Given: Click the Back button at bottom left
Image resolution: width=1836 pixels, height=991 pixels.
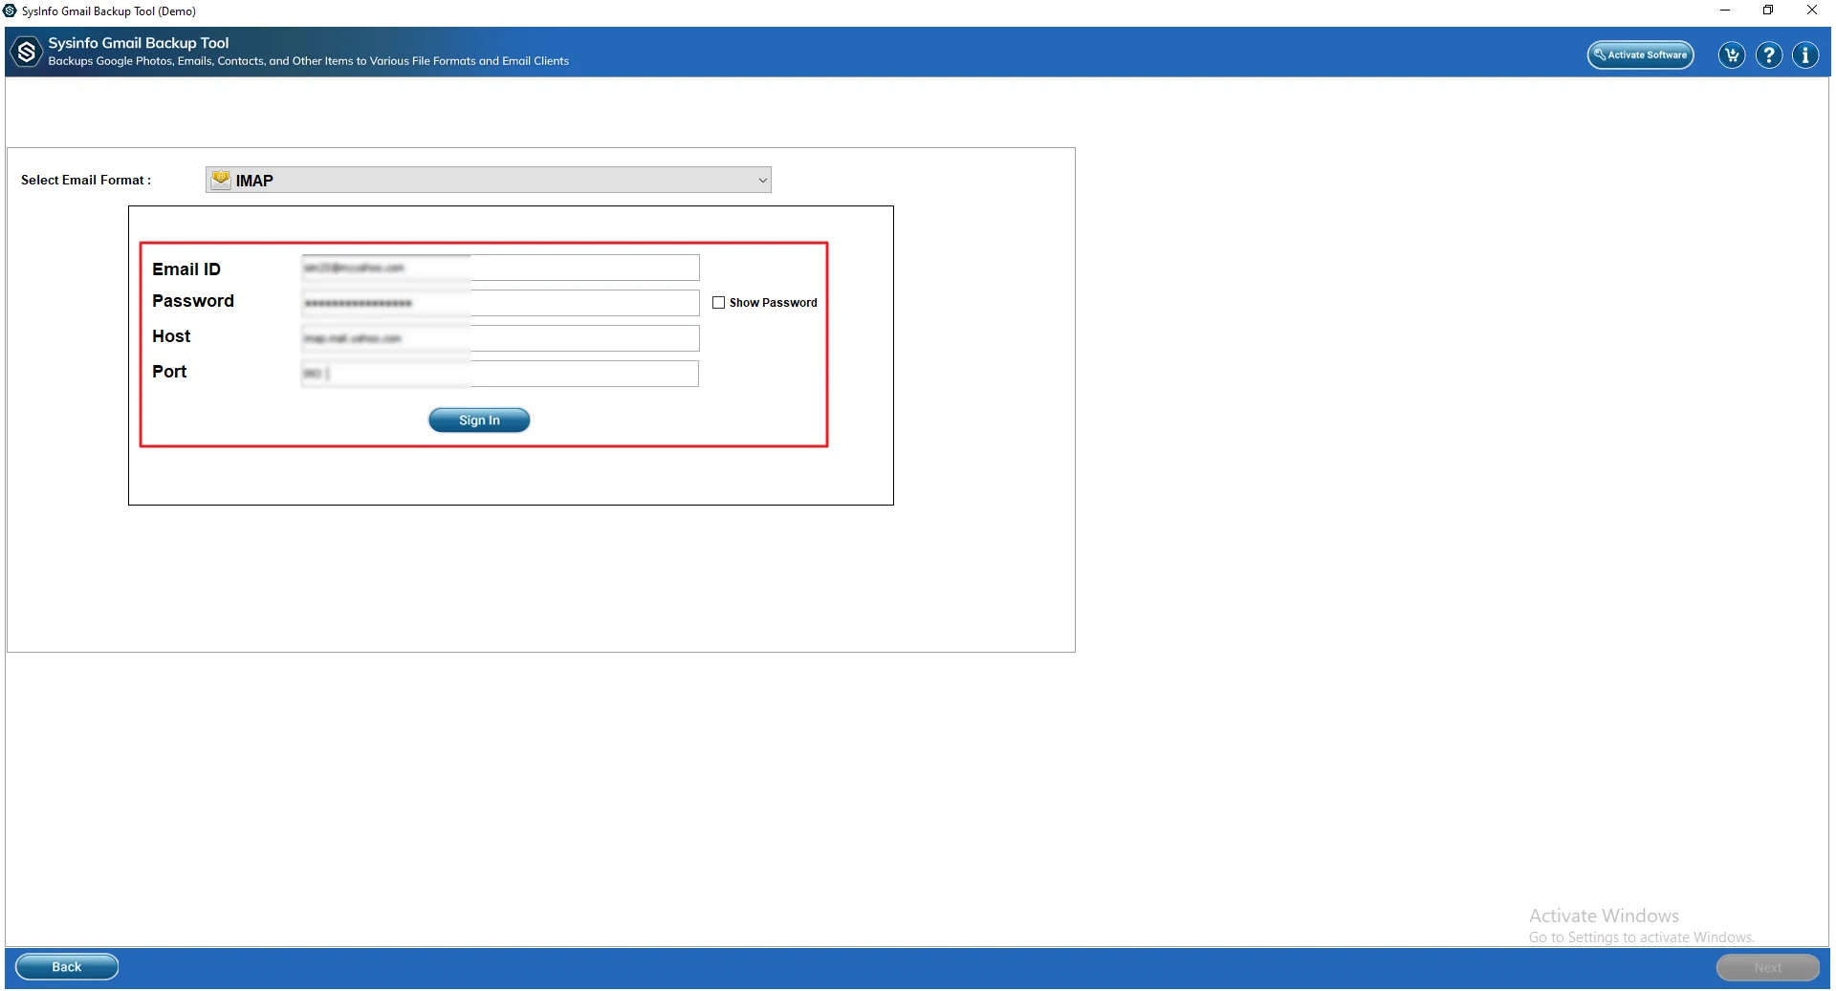Looking at the screenshot, I should point(66,966).
